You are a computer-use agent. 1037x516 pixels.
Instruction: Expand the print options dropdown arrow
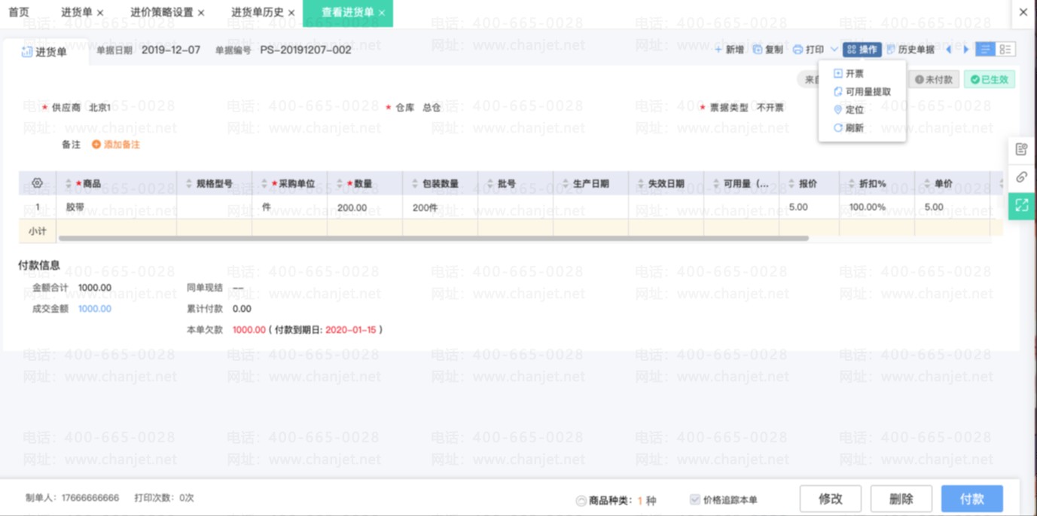click(834, 50)
